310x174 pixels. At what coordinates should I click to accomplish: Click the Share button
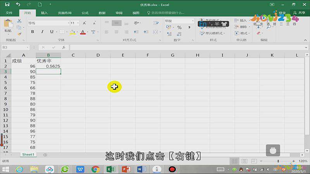tap(299, 13)
